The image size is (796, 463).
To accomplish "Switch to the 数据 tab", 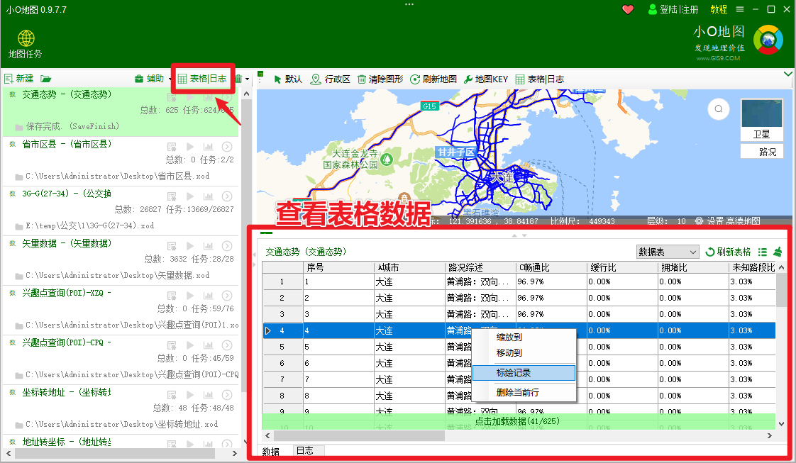I will point(271,452).
